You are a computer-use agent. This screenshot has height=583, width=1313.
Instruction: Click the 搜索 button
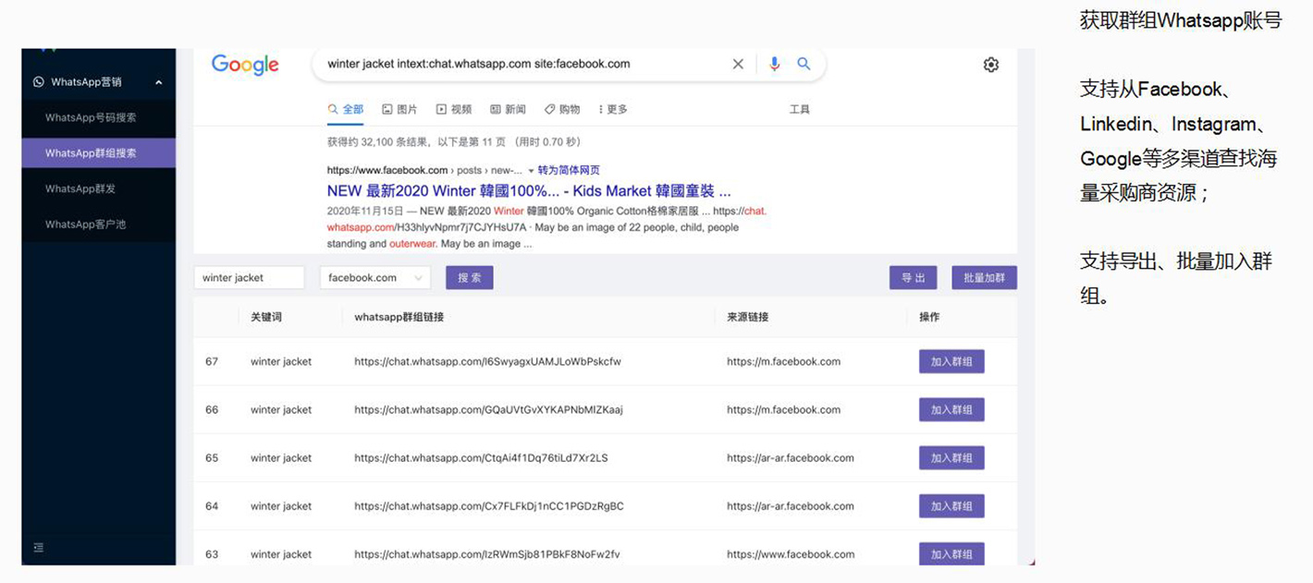[x=470, y=277]
